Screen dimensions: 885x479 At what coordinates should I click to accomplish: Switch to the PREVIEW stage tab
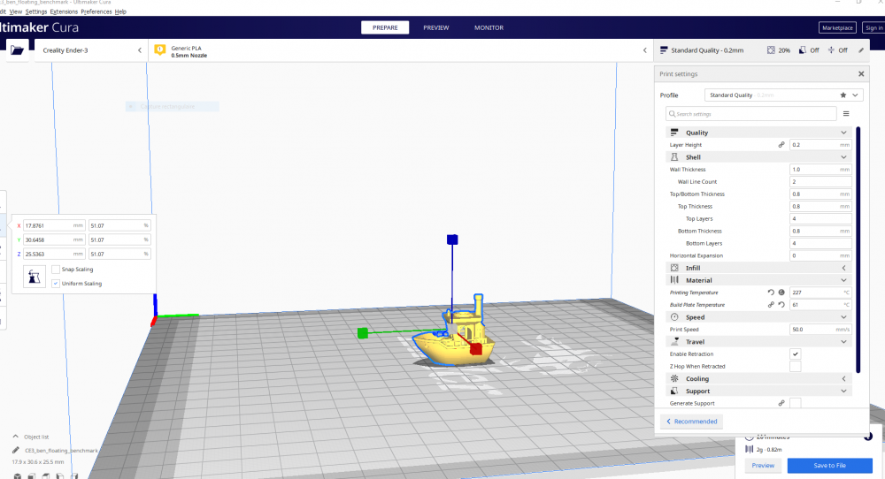click(436, 27)
